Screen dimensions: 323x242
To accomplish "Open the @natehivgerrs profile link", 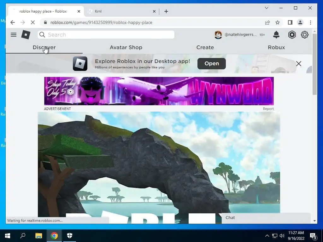I will click(x=240, y=35).
